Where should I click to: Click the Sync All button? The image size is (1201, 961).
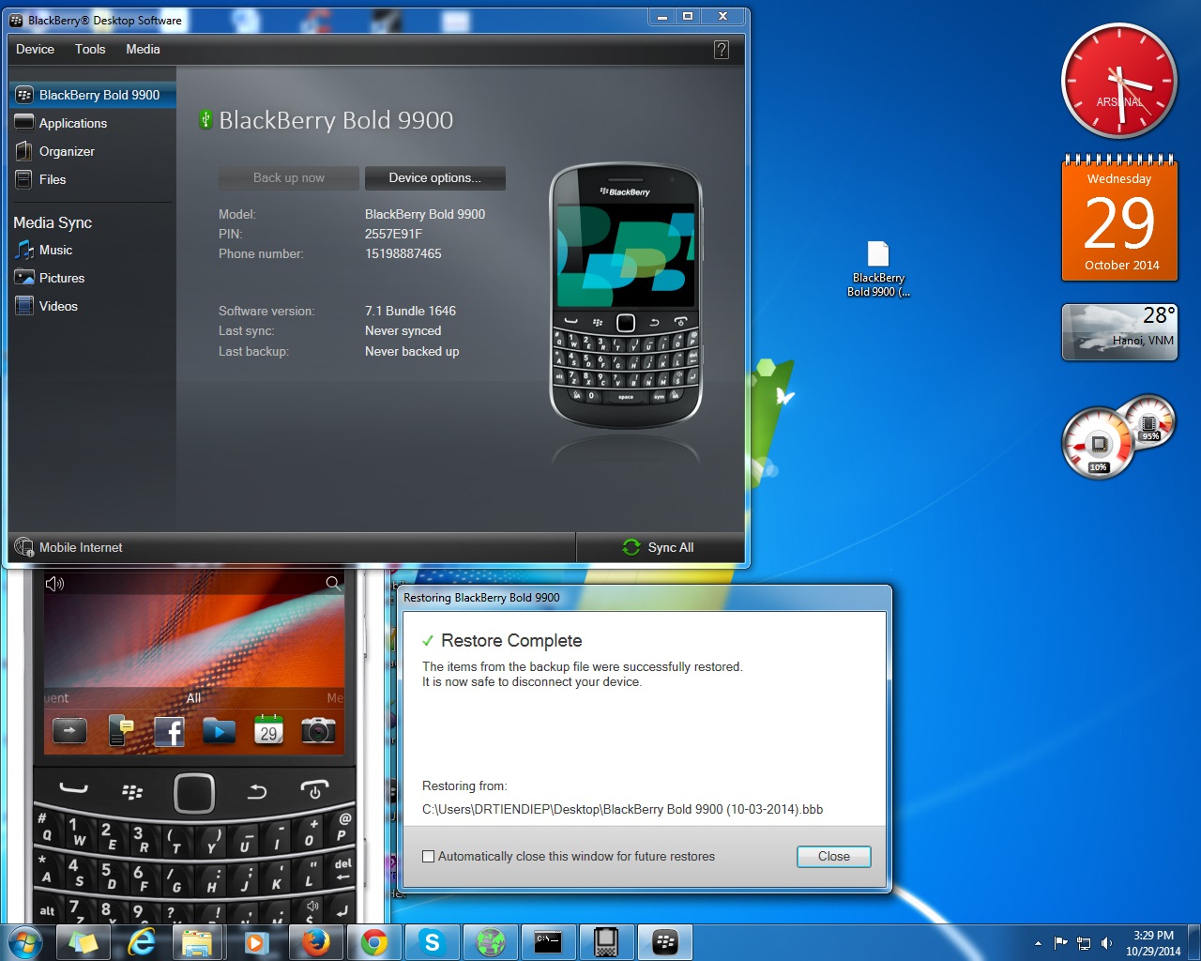(x=660, y=547)
